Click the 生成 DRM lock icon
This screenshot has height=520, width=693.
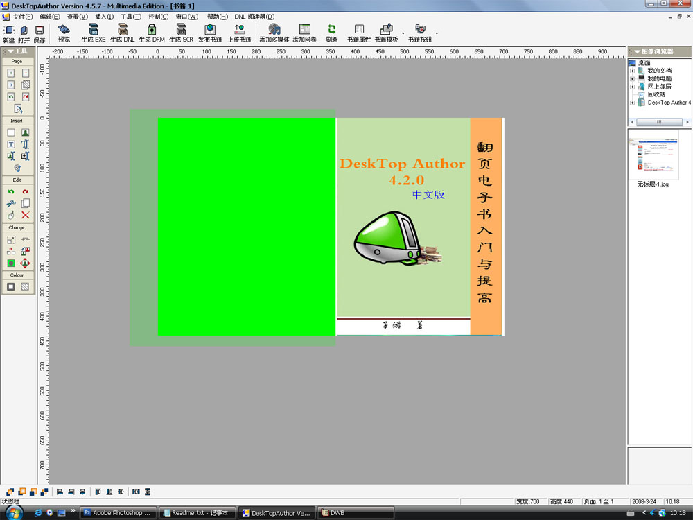point(152,30)
